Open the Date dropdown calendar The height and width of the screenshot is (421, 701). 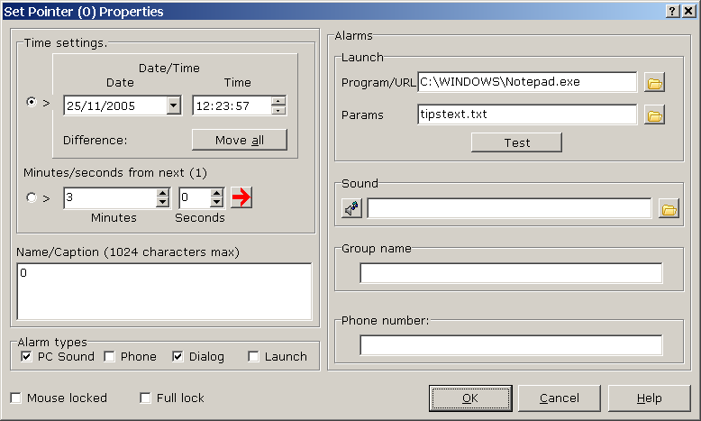tap(173, 106)
